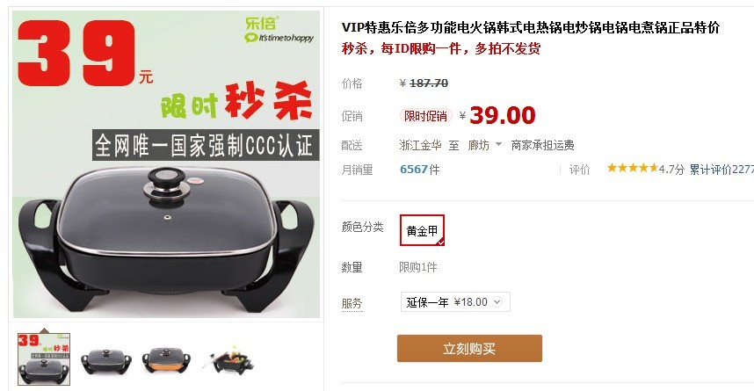Click the checkmark corner on 黄金甲 option
The height and width of the screenshot is (391, 754).
[x=440, y=243]
